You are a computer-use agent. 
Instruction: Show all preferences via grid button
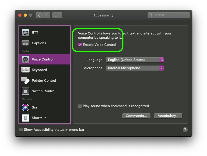coord(57,15)
